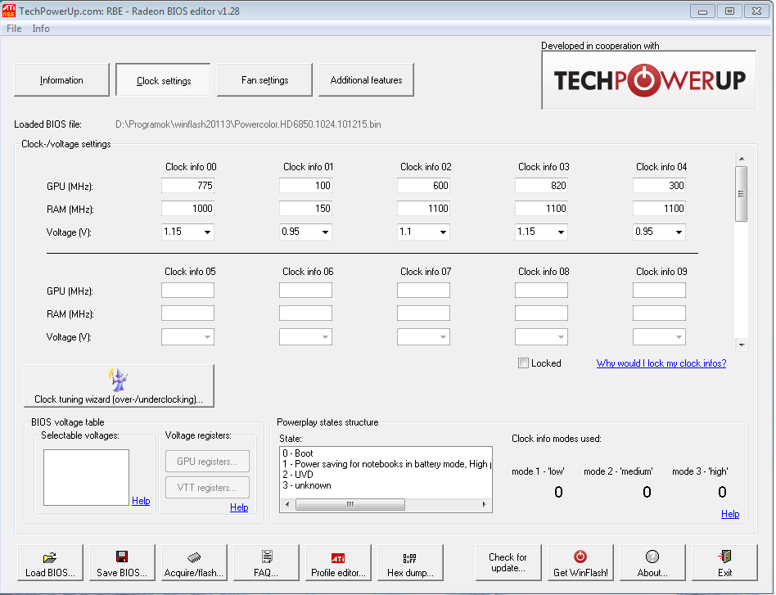Maximize the RBE window

pos(729,11)
